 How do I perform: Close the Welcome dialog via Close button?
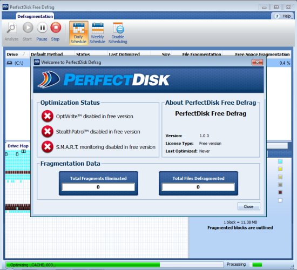pyautogui.click(x=249, y=206)
